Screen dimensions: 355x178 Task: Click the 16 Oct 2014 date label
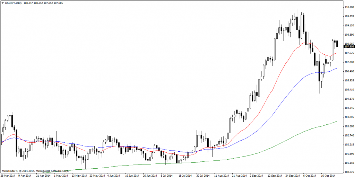click(x=328, y=176)
